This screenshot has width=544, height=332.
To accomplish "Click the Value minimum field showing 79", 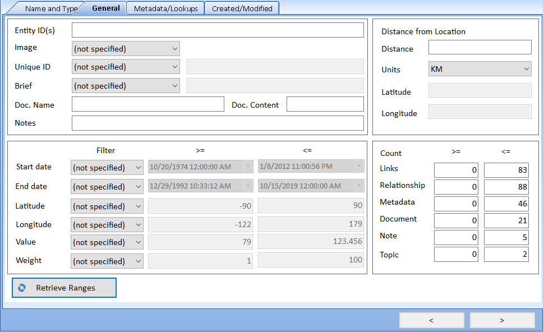I will coord(201,242).
